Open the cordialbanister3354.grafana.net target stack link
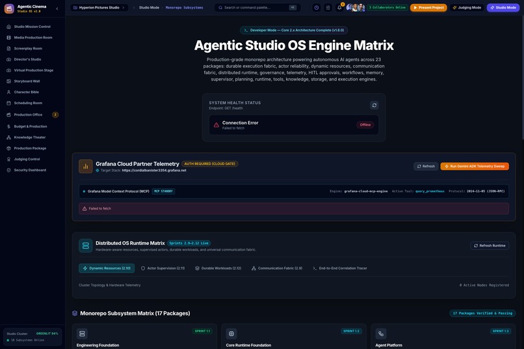 pos(154,170)
